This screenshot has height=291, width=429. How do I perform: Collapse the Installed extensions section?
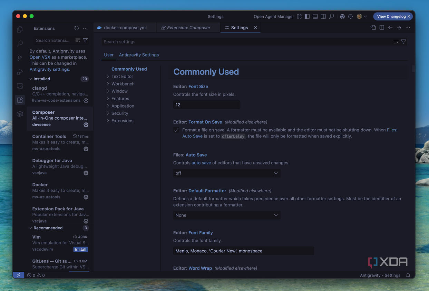point(42,79)
